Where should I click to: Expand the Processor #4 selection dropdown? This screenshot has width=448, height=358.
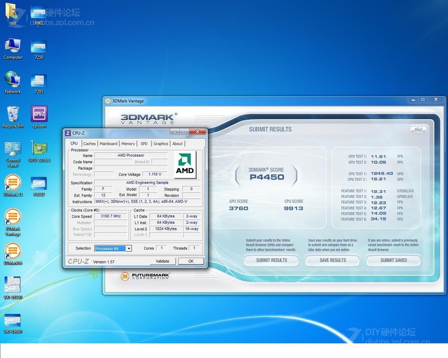point(129,248)
